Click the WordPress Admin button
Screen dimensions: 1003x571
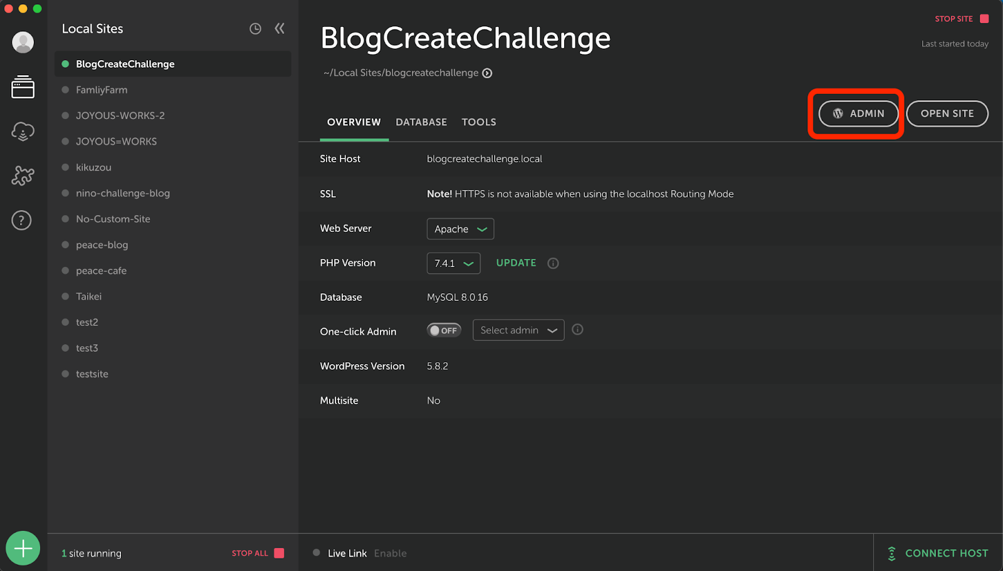point(858,113)
